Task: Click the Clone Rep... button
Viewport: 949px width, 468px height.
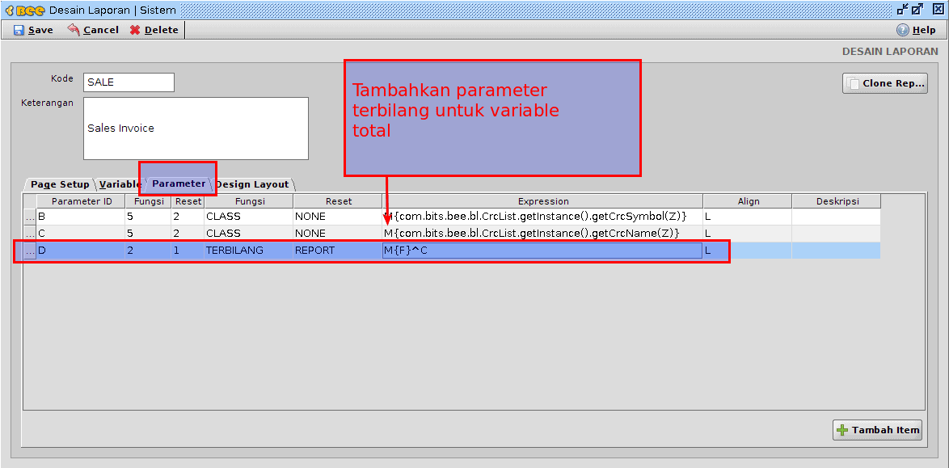Action: coord(885,83)
